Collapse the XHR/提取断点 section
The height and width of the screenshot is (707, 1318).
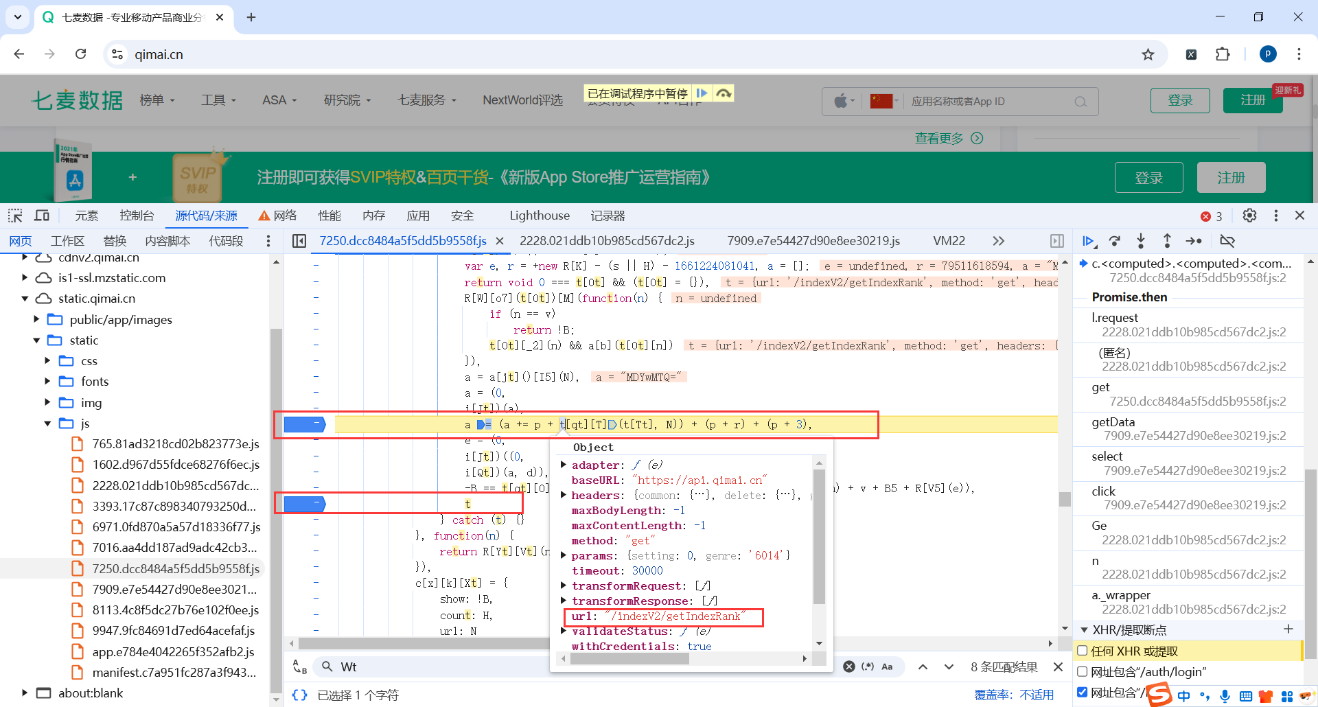tap(1085, 629)
